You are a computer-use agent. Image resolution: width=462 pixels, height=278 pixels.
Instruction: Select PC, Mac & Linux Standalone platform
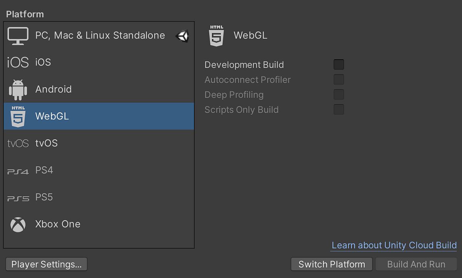(100, 35)
